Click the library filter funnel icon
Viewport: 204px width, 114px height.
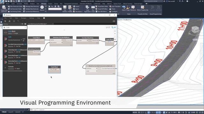(22, 24)
